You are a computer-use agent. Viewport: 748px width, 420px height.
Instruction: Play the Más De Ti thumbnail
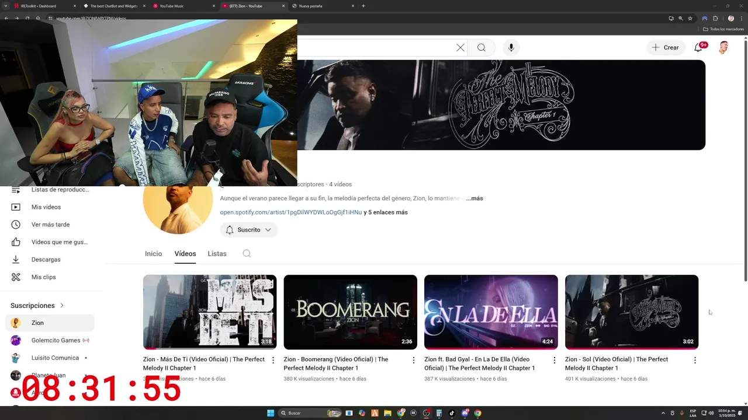pos(210,312)
